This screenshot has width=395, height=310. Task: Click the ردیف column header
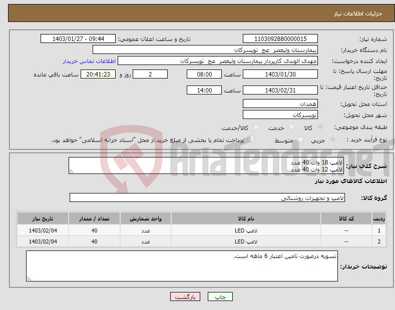coord(379,218)
